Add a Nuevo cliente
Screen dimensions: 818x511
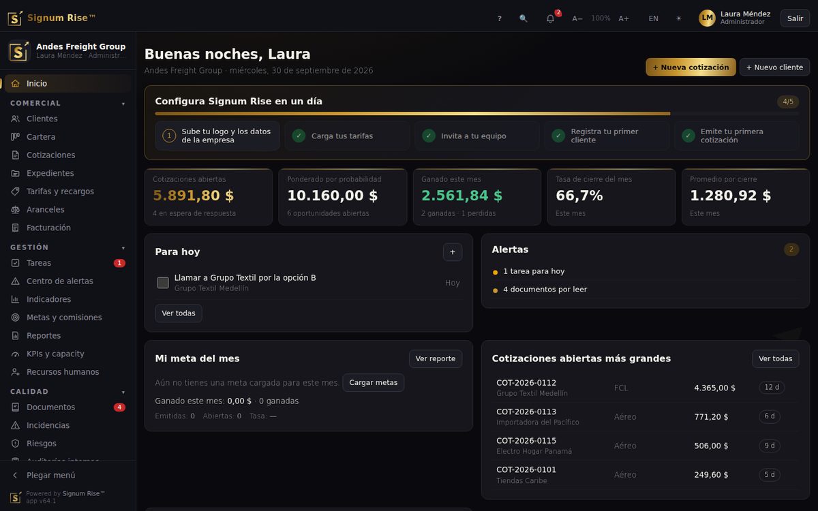[774, 67]
